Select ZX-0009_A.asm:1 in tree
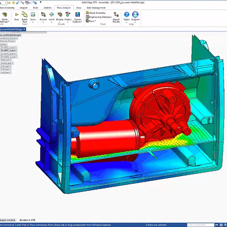The width and height of the screenshot is (227, 227). [x=9, y=57]
